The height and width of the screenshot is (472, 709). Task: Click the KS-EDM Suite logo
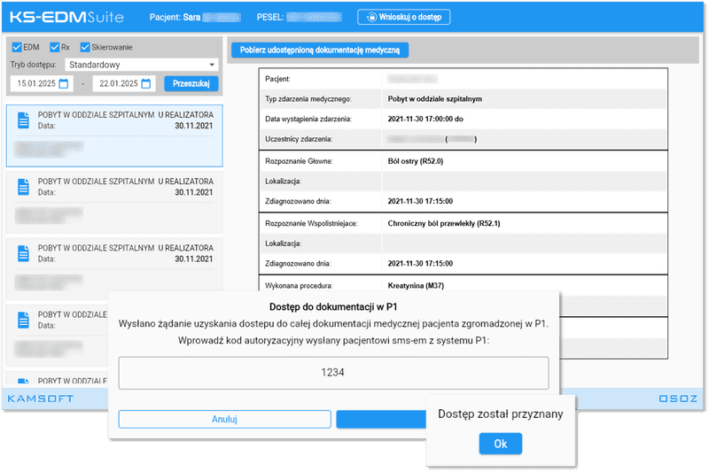pos(66,17)
